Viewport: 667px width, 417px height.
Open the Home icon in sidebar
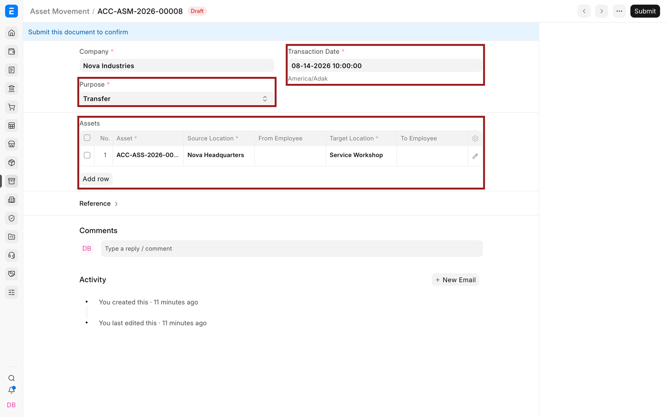pos(12,33)
